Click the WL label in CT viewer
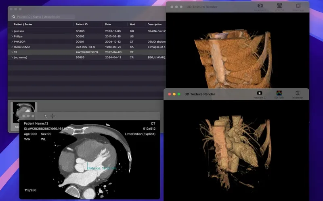Screen dimensions: 323x201 pyautogui.click(x=43, y=139)
